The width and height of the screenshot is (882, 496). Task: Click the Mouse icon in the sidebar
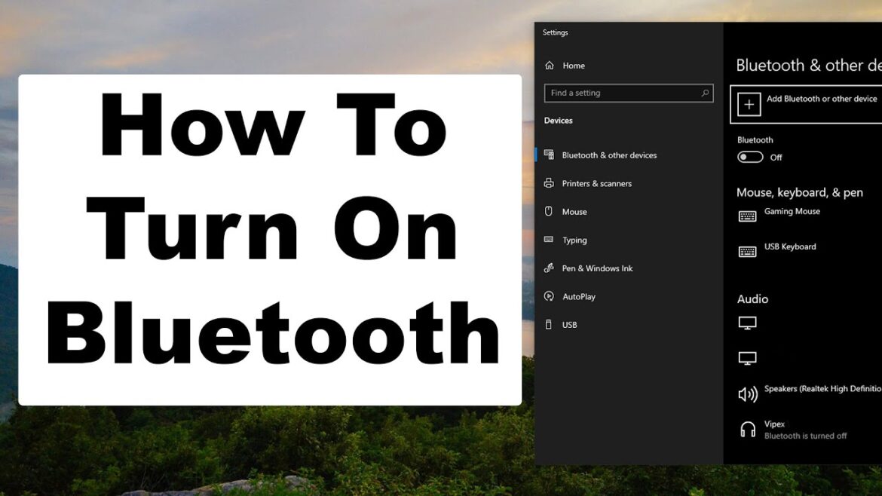tap(550, 211)
